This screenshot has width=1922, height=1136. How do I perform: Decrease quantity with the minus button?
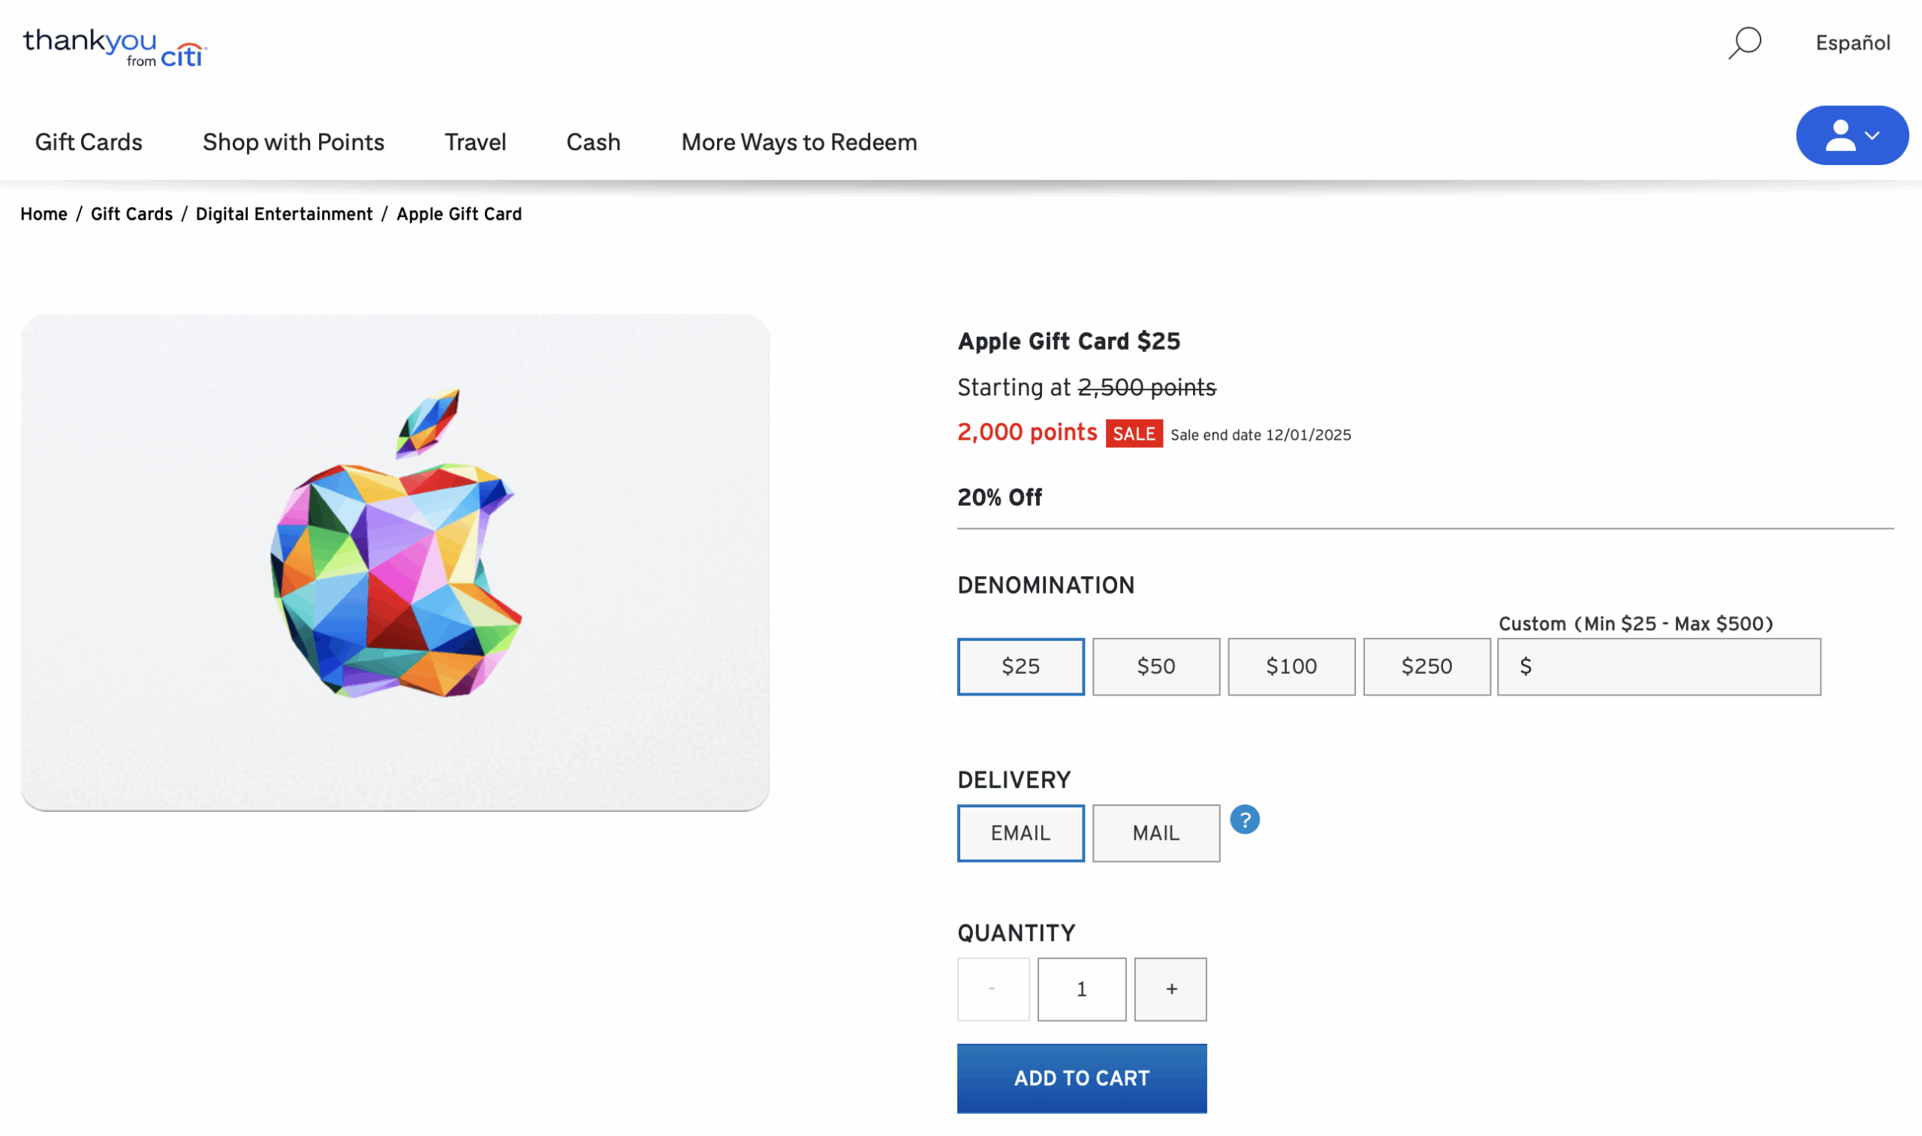click(993, 989)
